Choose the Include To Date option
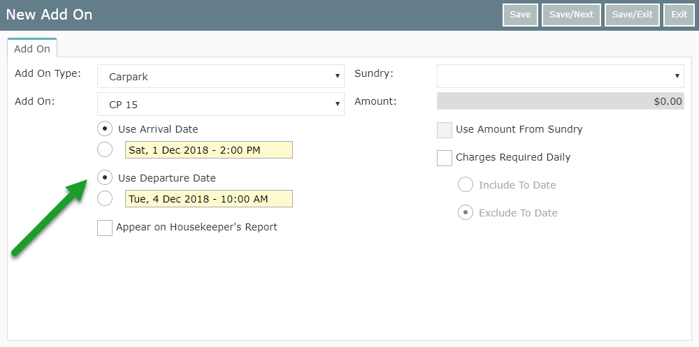 pyautogui.click(x=466, y=185)
